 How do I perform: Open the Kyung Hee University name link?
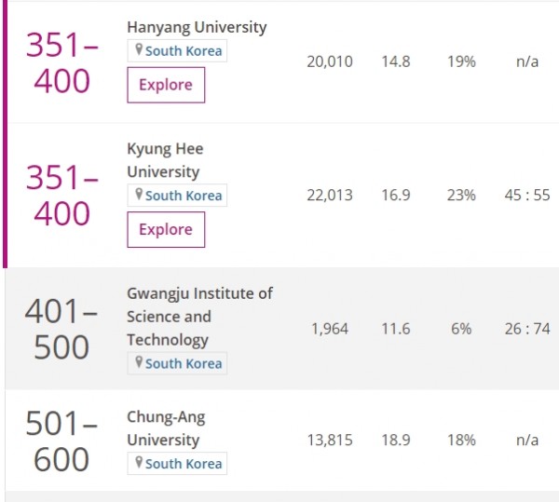click(x=165, y=160)
